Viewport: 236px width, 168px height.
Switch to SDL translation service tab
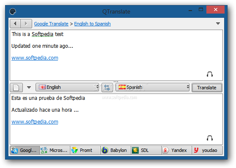[146, 150]
